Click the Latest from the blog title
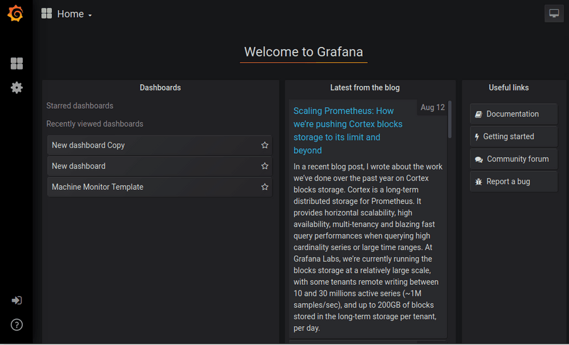The height and width of the screenshot is (345, 569). click(365, 87)
